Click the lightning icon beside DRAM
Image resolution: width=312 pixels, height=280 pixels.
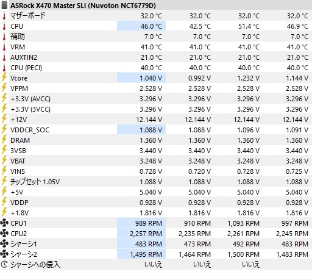[x=4, y=140]
